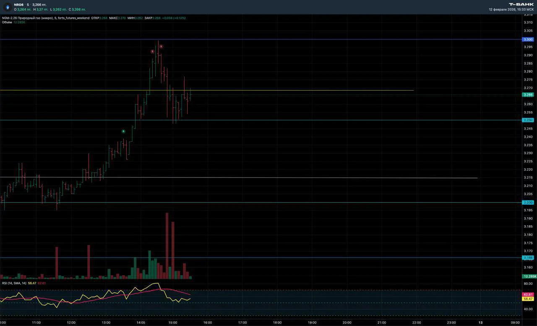Open the 5-minute timeframe selector beside NRG6

(x=28, y=5)
